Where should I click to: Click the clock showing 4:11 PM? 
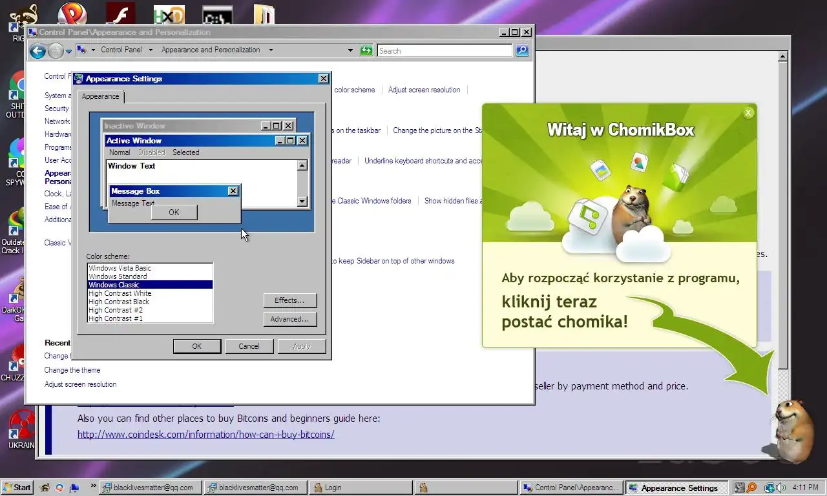(x=806, y=488)
